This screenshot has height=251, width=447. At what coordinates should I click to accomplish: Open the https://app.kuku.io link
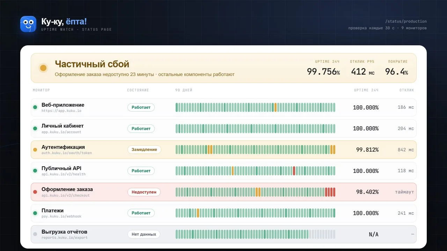click(61, 111)
